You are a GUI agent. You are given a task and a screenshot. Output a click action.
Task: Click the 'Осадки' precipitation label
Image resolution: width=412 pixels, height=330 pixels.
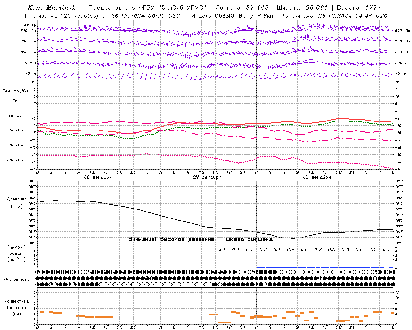tap(17, 253)
